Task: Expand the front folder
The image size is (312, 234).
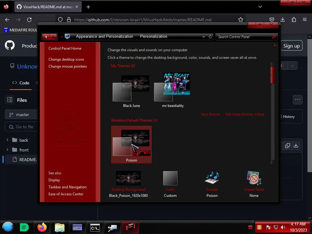Action: click(7, 150)
